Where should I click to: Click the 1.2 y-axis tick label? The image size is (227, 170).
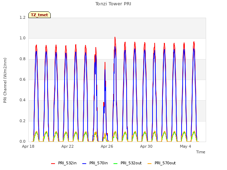[22, 17]
